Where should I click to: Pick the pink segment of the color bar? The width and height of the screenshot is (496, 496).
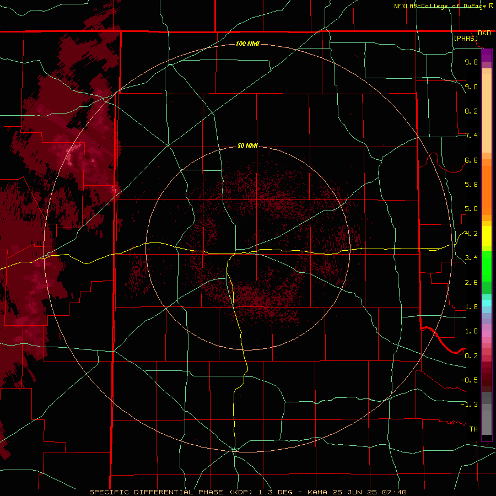coord(487,334)
